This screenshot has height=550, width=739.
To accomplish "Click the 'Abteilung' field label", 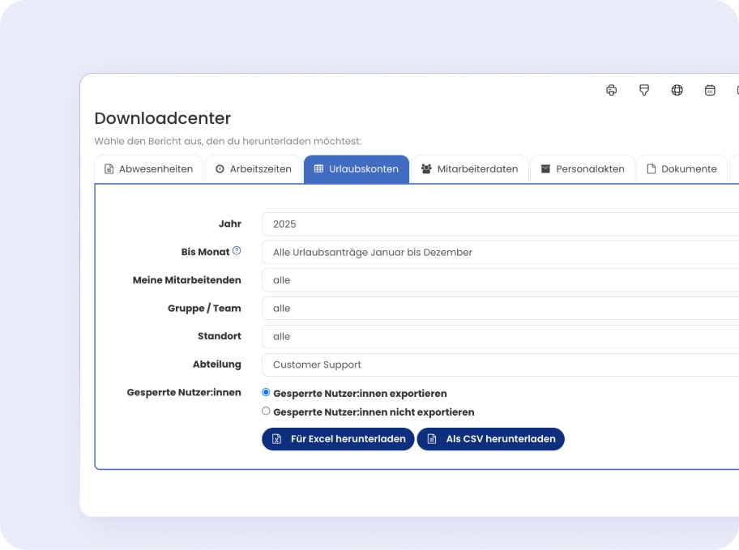I will (x=217, y=365).
